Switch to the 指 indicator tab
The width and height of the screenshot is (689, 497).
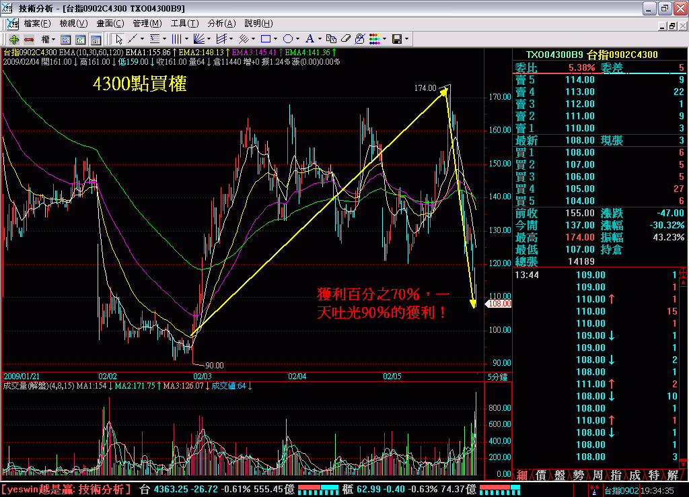tap(616, 475)
